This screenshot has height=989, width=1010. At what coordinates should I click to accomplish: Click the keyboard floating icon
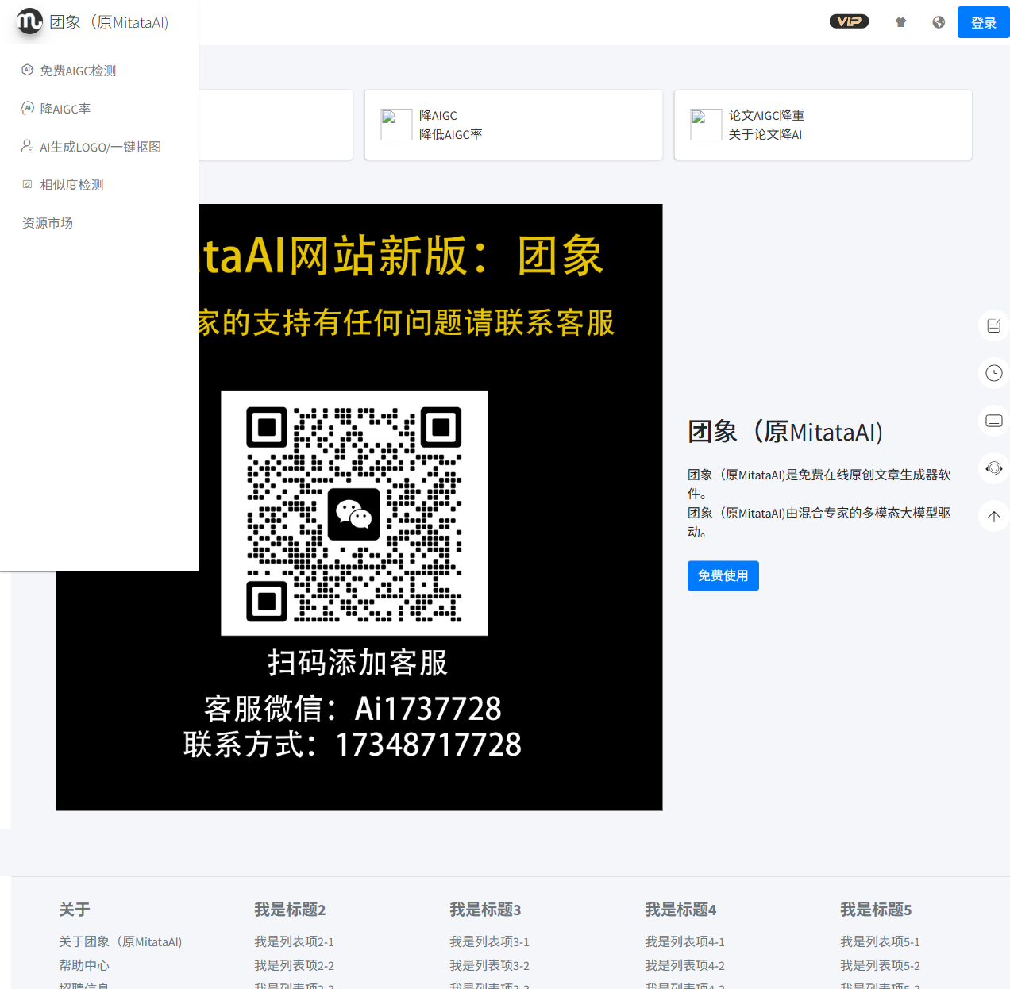(x=993, y=421)
